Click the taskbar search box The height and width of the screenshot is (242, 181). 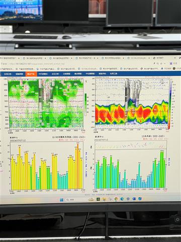pos(70,200)
